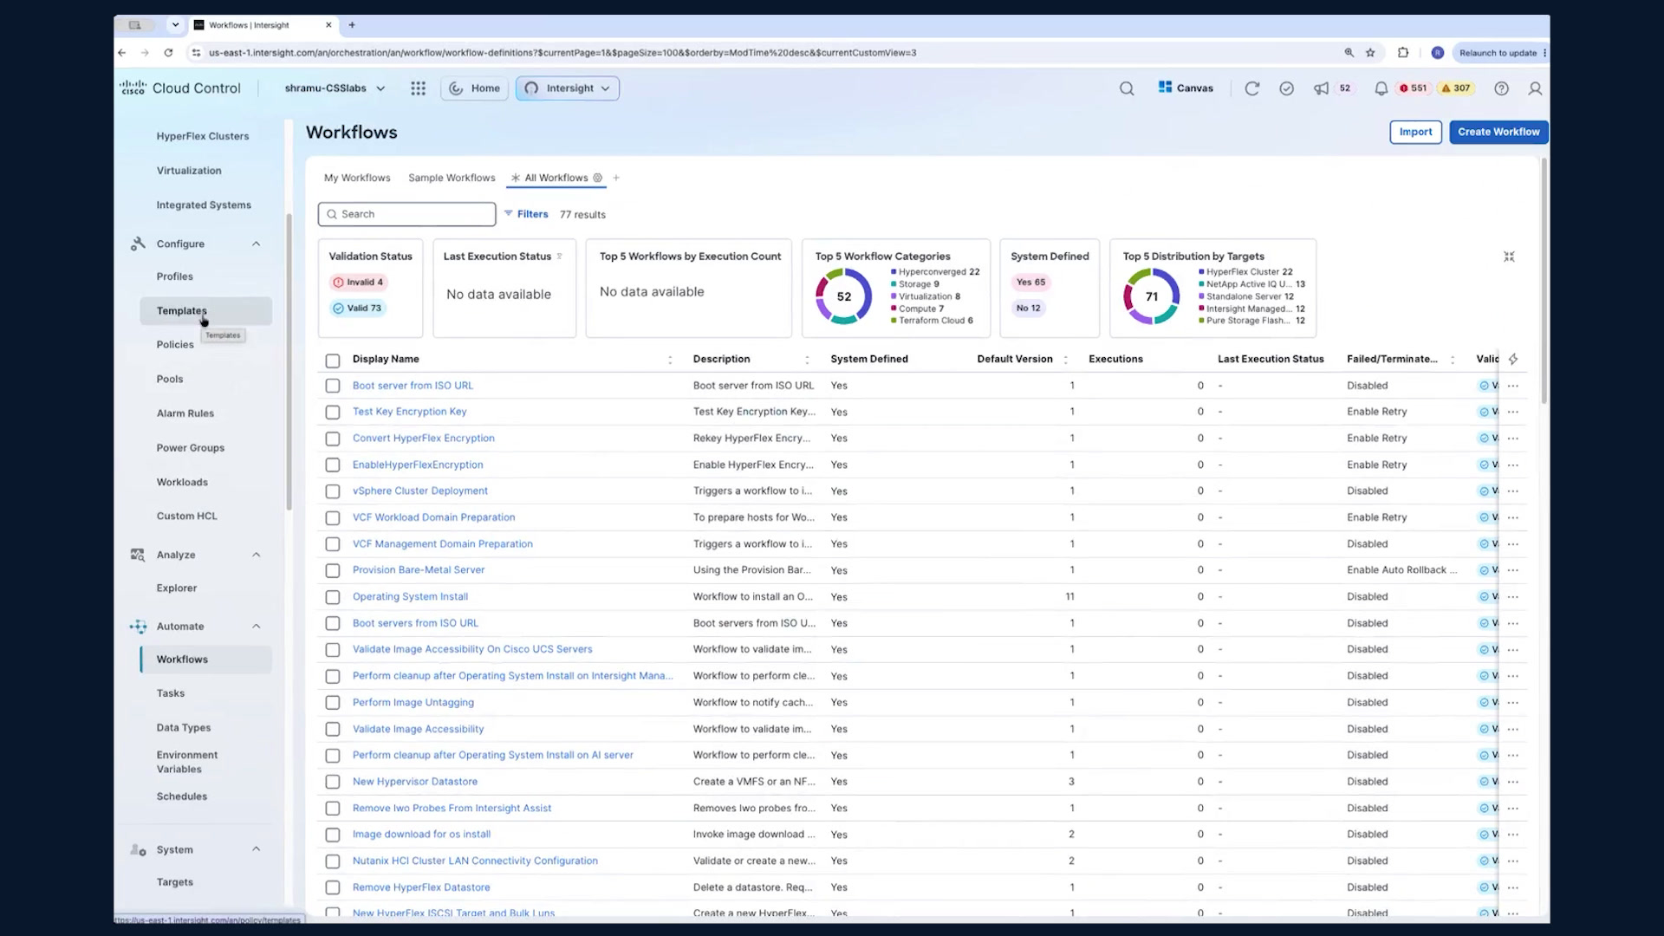Toggle the select-all header checkbox
The height and width of the screenshot is (936, 1664).
(332, 361)
